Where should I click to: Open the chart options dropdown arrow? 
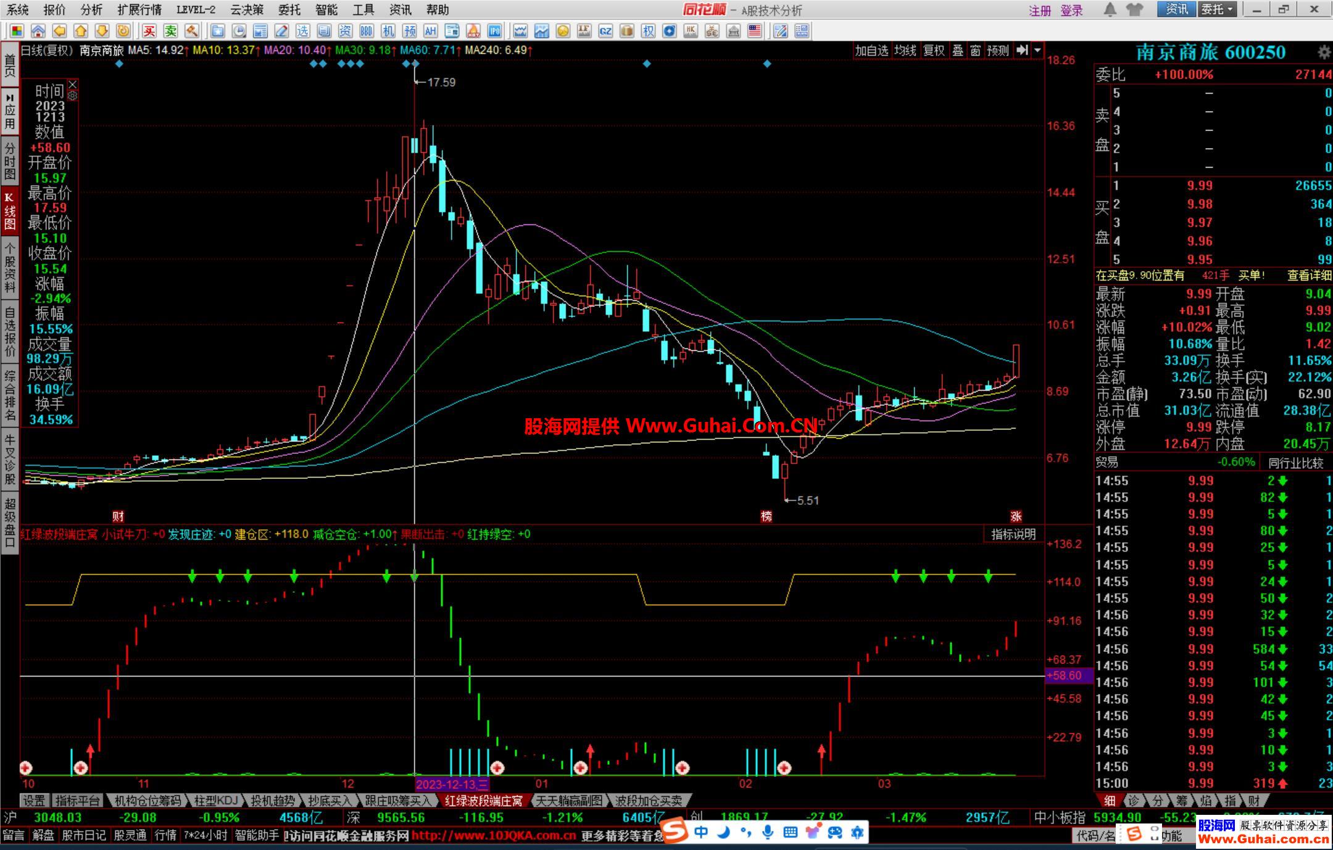tap(1037, 51)
